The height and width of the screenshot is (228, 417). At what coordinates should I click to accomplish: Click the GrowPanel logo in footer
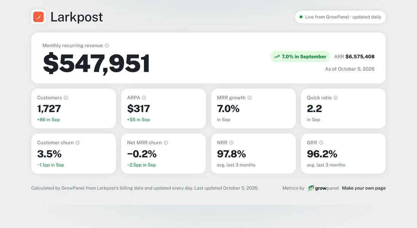pyautogui.click(x=323, y=188)
